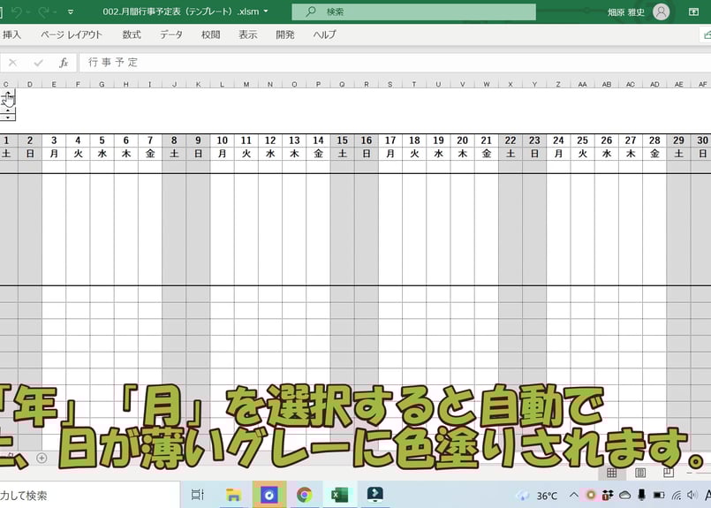This screenshot has width=711, height=508.
Task: Open the 開発 ribbon tab
Action: [285, 34]
